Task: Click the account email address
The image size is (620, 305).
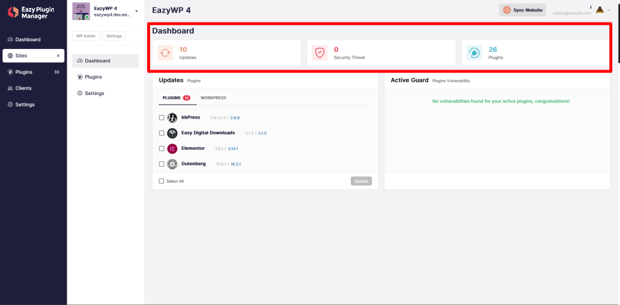Action: [572, 13]
